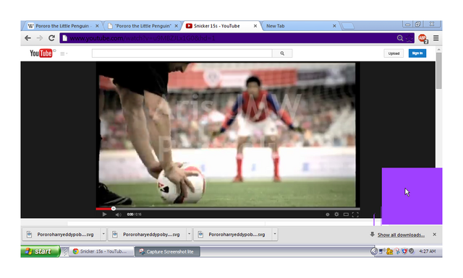
Task: Seek to the middle of video progress bar
Action: [228, 209]
